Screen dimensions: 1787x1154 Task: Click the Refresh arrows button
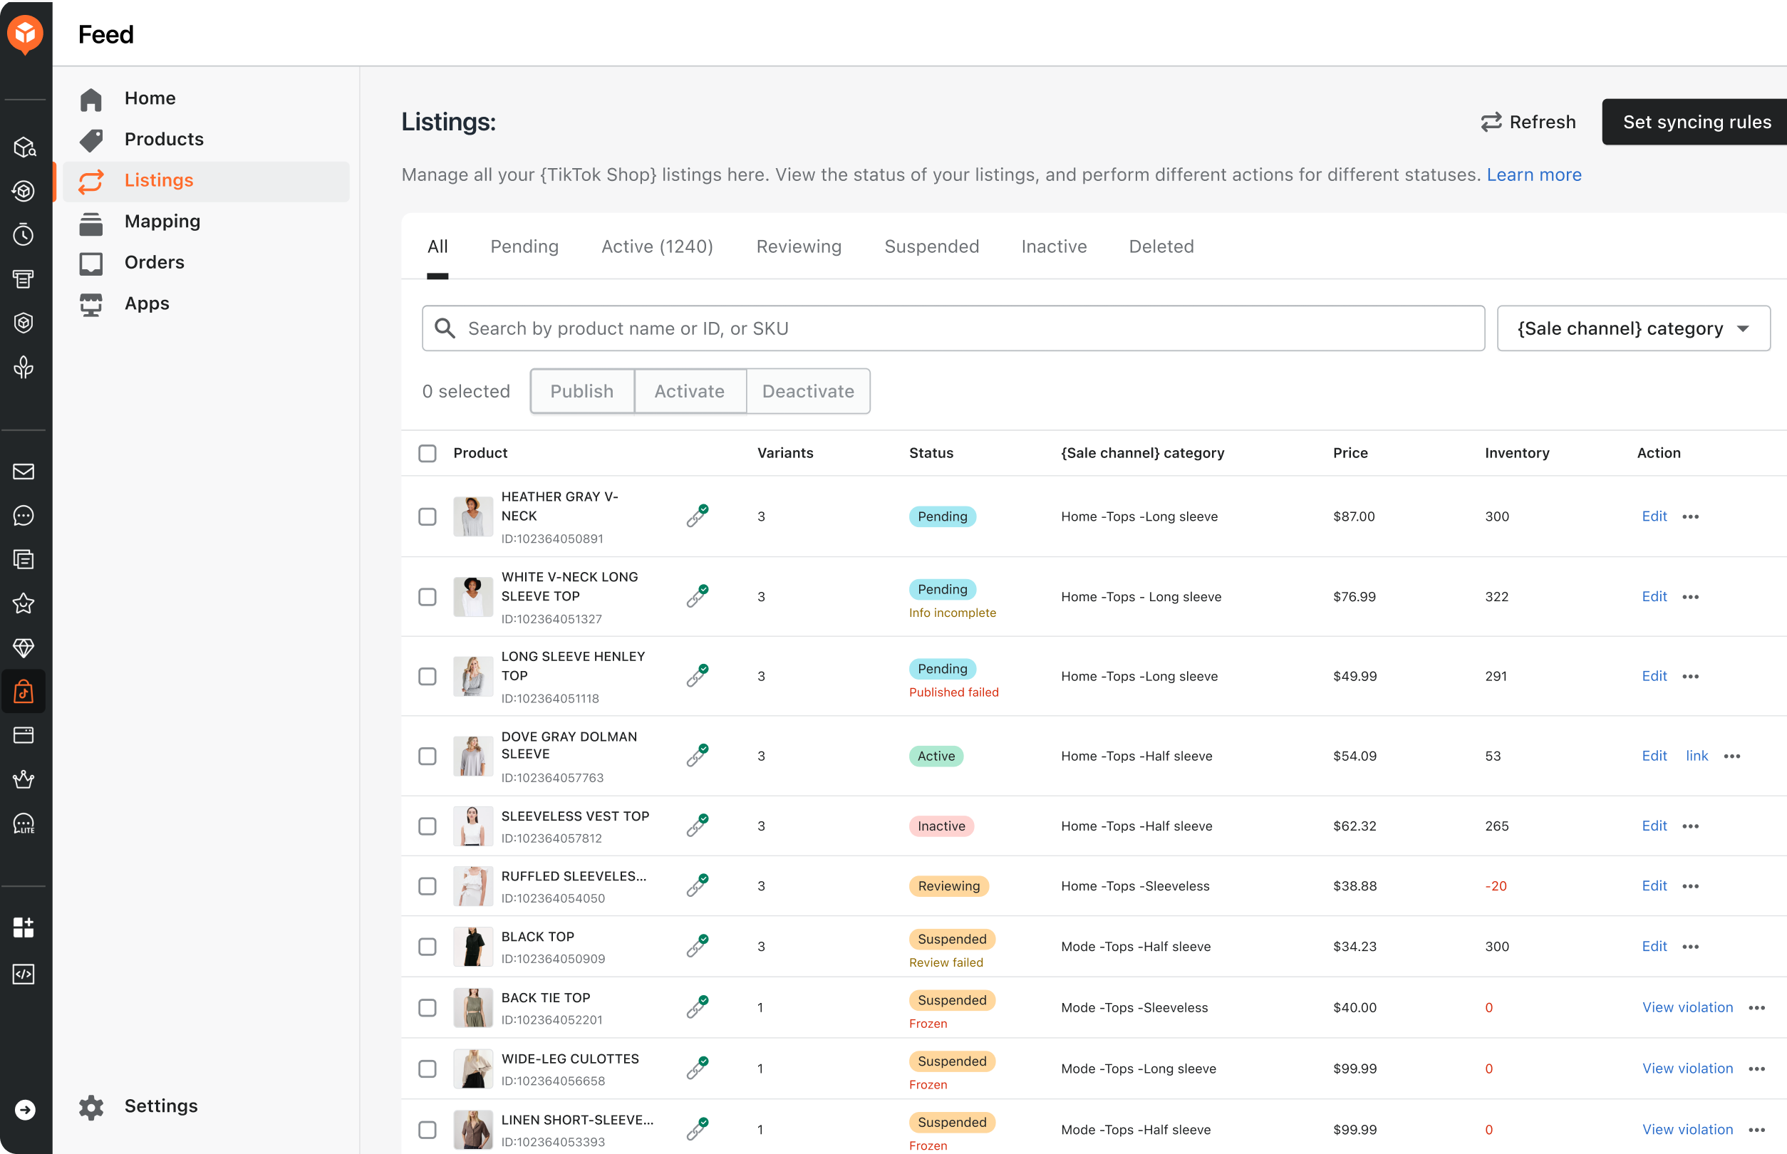[x=1528, y=121]
